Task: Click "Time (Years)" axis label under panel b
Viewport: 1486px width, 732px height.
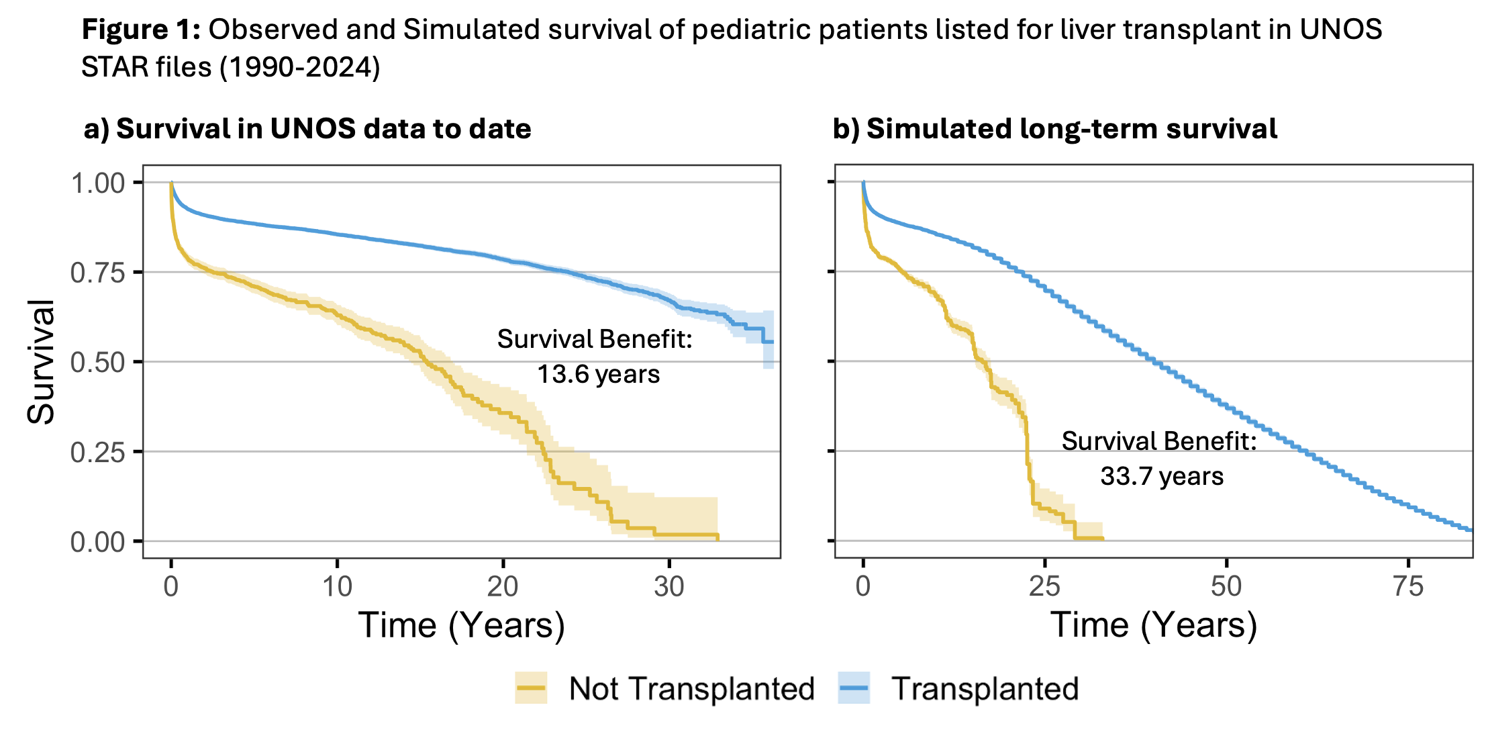Action: pyautogui.click(x=1153, y=625)
